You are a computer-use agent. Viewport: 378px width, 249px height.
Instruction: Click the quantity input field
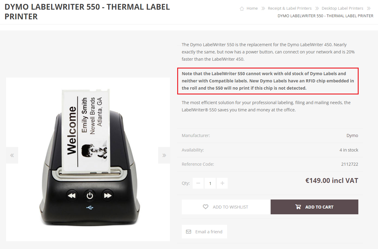[x=210, y=183]
